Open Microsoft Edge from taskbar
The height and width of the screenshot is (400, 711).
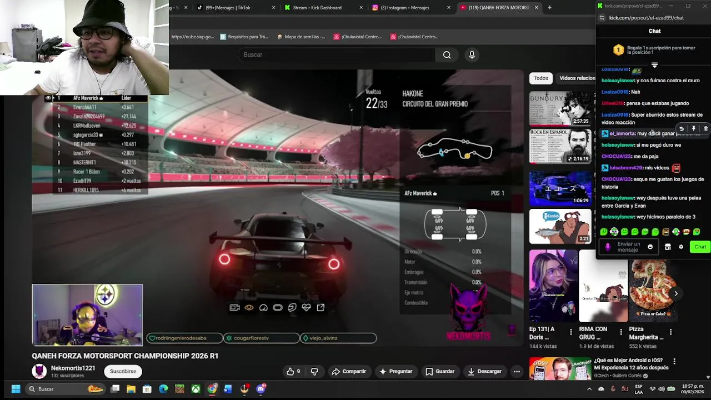pos(163,389)
